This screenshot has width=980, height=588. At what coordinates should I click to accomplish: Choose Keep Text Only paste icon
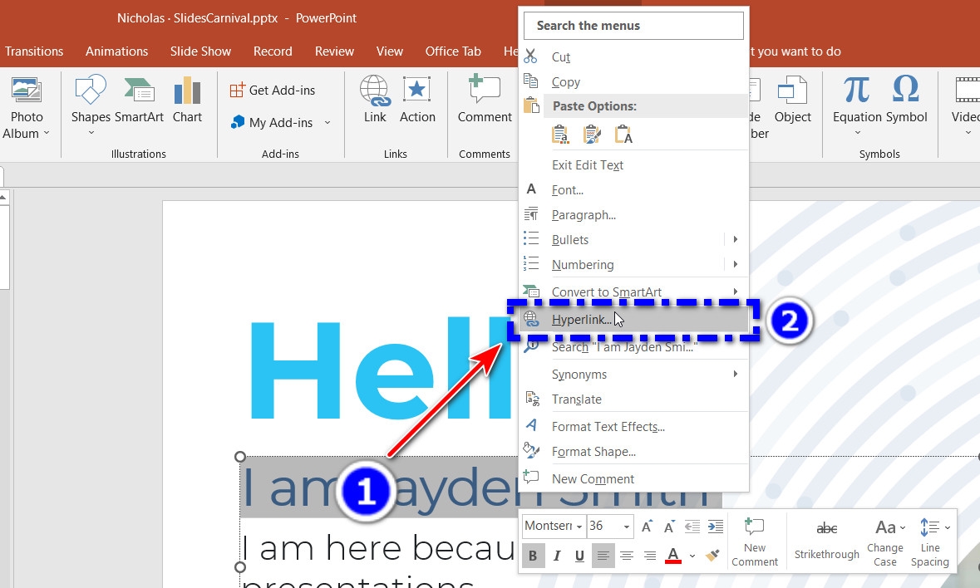pyautogui.click(x=623, y=135)
